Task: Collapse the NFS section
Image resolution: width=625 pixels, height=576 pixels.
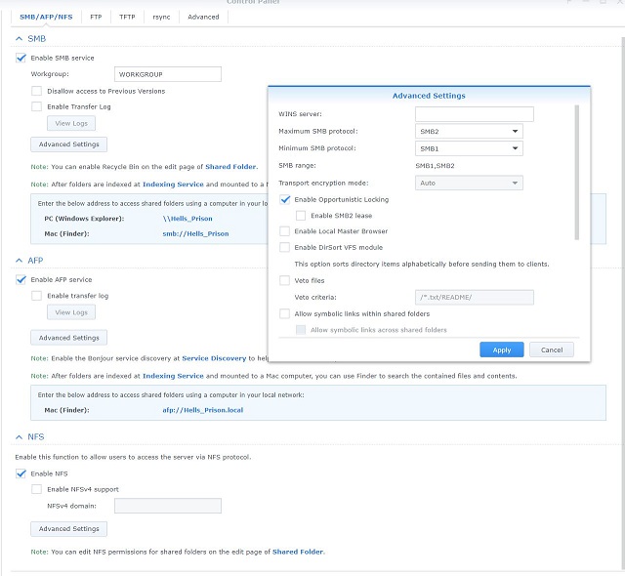Action: [19, 436]
